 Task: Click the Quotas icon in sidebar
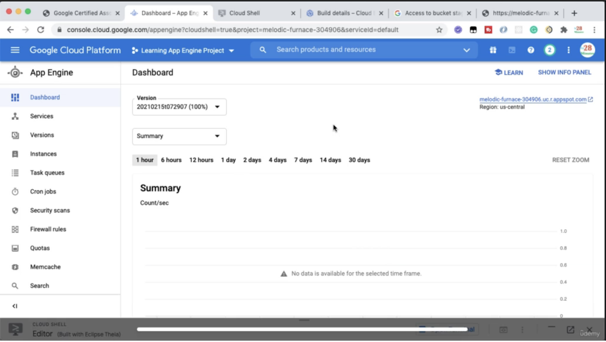pos(15,248)
